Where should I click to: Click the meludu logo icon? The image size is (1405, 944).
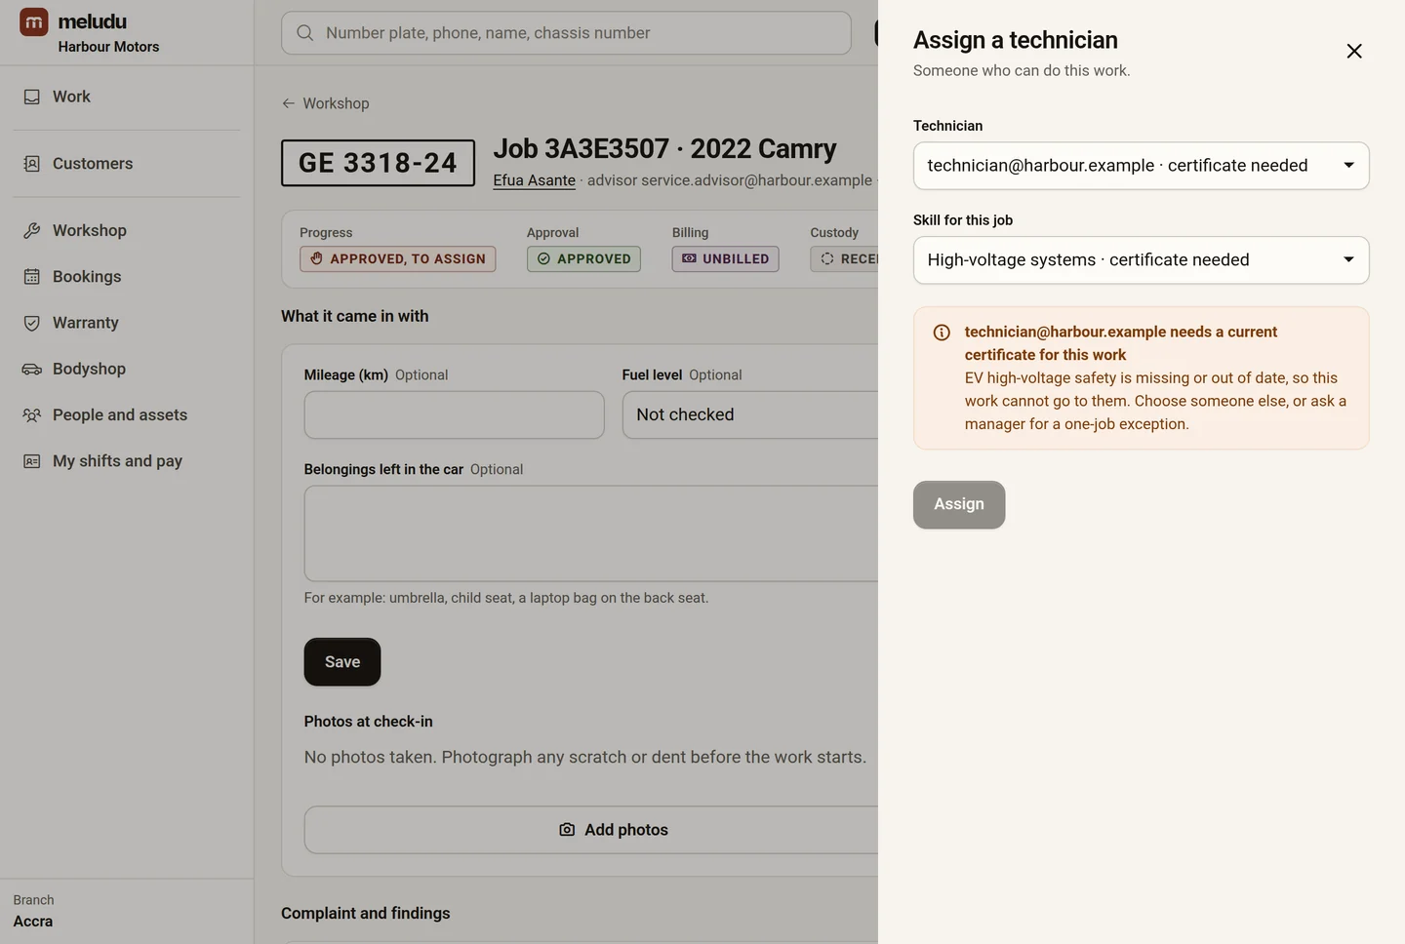point(34,21)
